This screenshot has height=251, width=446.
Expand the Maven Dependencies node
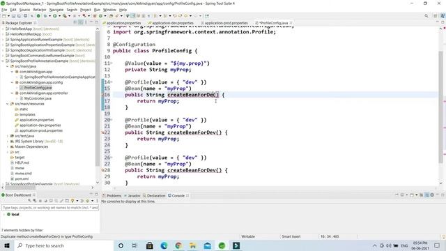tap(8, 146)
